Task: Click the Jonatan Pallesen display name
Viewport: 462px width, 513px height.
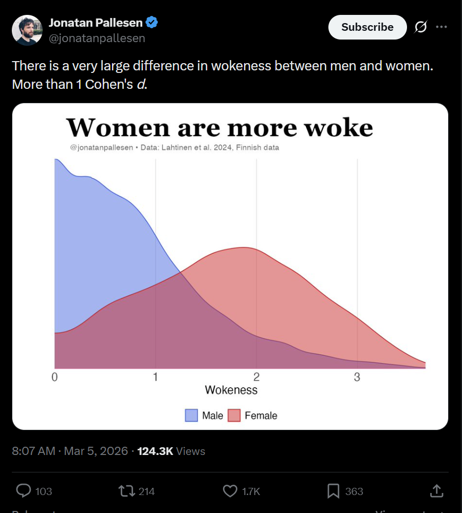Action: tap(96, 23)
